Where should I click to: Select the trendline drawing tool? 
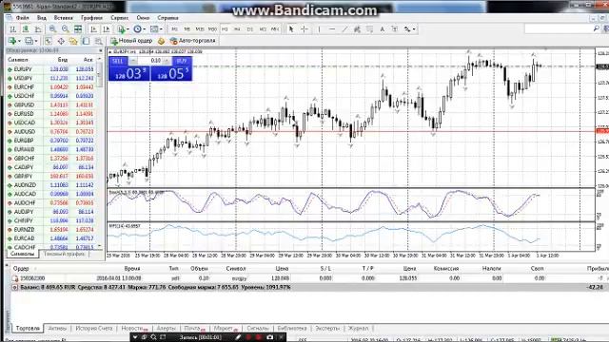344,29
